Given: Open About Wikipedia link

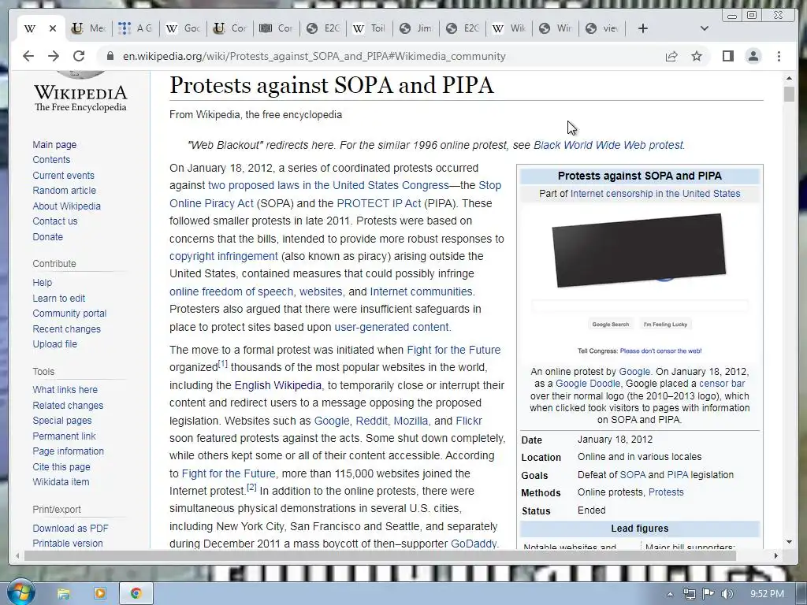Looking at the screenshot, I should [x=66, y=206].
